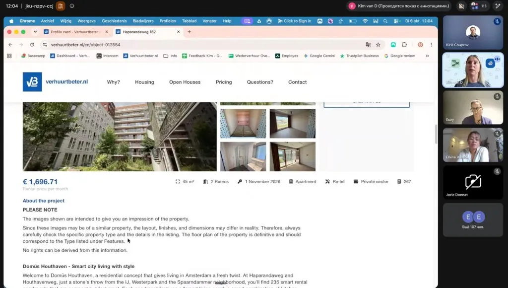The width and height of the screenshot is (508, 288).
Task: Open the Questions? navigation link
Action: [x=260, y=82]
